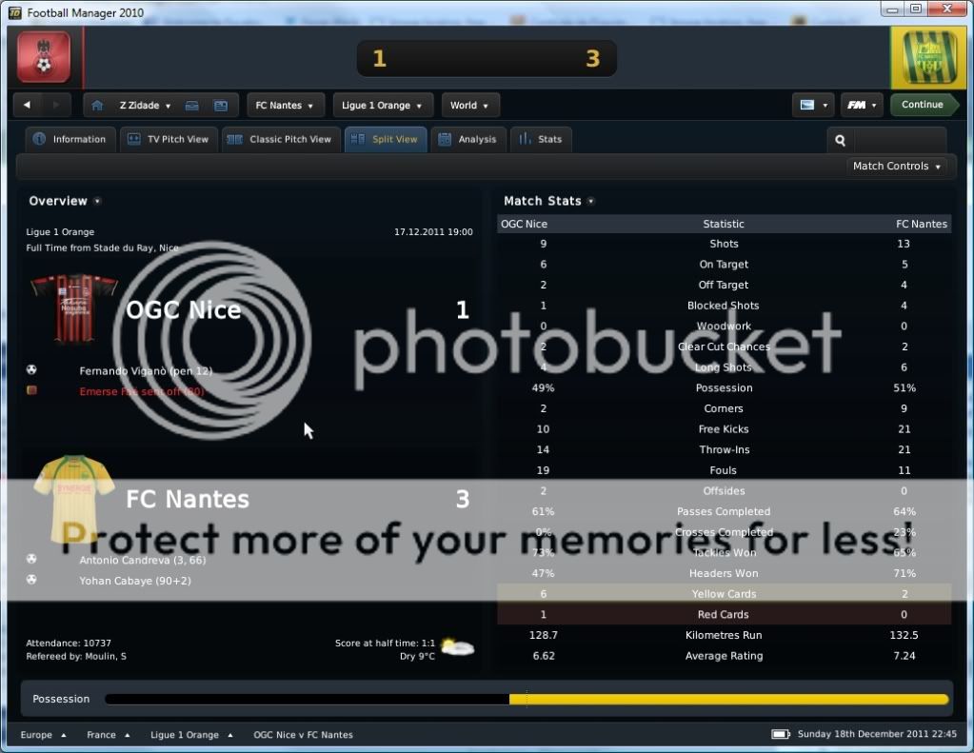Viewport: 974px width, 753px height.
Task: Open the Match Controls dropdown
Action: coord(897,167)
